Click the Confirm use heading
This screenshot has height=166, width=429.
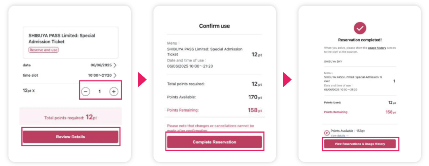(x=214, y=26)
